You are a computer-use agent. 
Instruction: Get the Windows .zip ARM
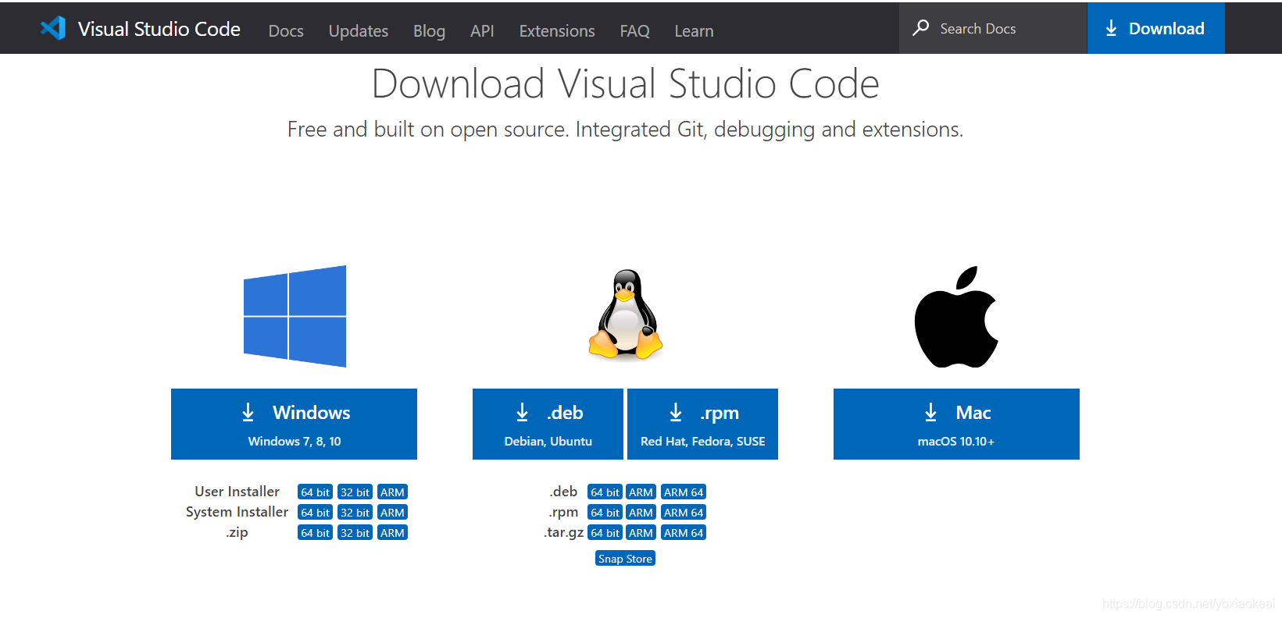(392, 533)
